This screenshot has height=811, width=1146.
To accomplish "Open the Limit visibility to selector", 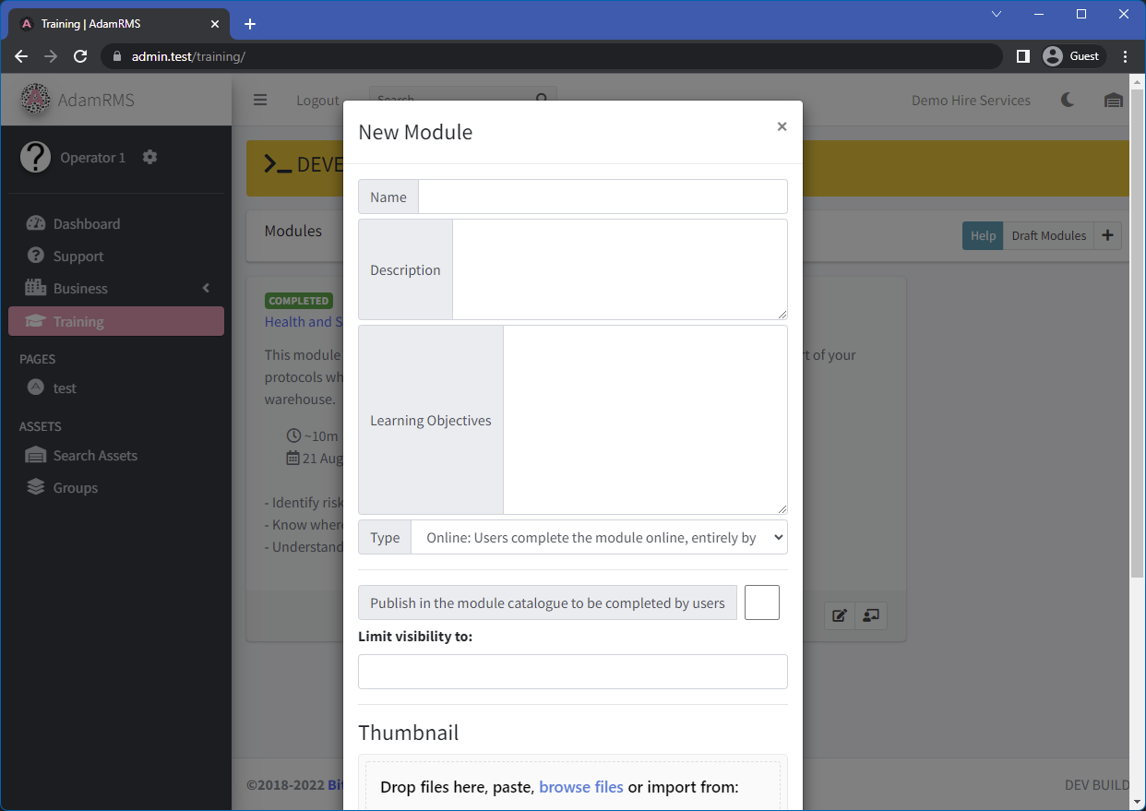I will pyautogui.click(x=572, y=672).
